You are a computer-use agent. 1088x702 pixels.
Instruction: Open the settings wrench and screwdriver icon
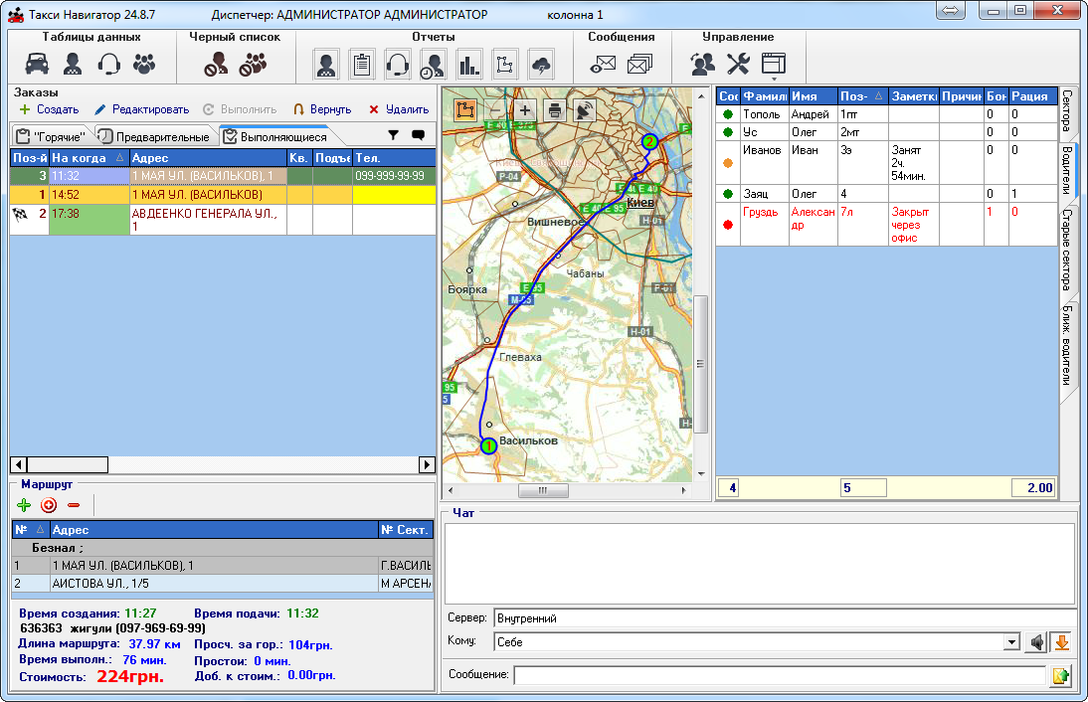tap(738, 65)
